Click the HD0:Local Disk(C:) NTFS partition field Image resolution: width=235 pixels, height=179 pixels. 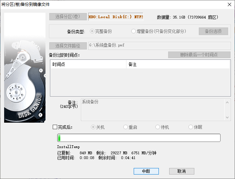click(116, 17)
